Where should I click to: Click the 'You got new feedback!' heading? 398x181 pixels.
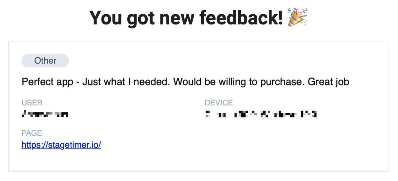click(186, 18)
